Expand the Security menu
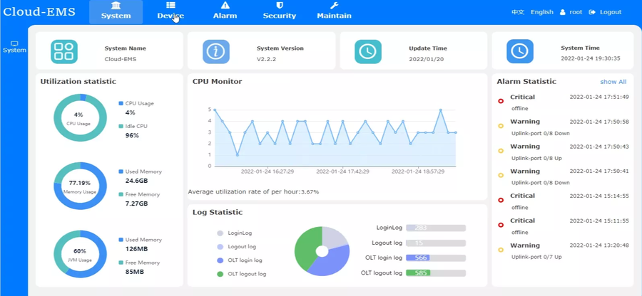The width and height of the screenshot is (642, 296). click(x=279, y=11)
